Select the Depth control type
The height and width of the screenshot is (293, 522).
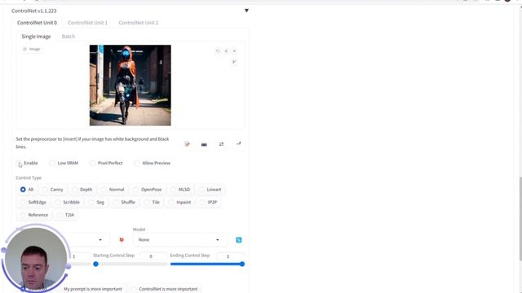82,190
